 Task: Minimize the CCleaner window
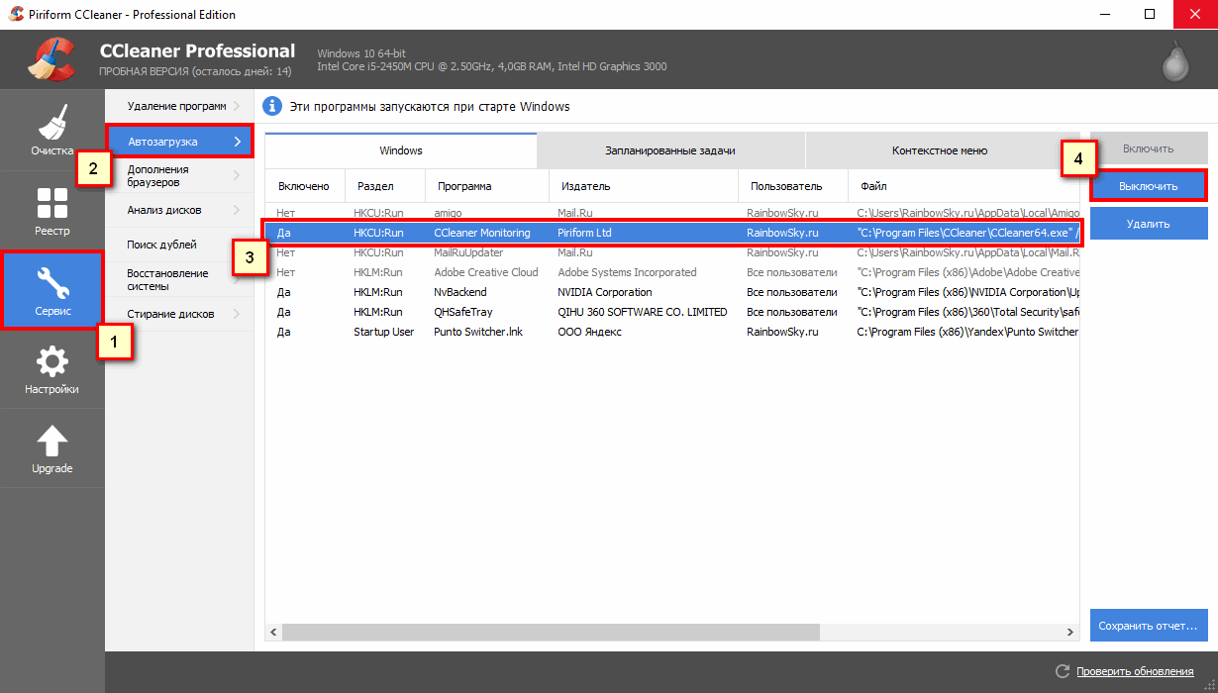(1104, 15)
